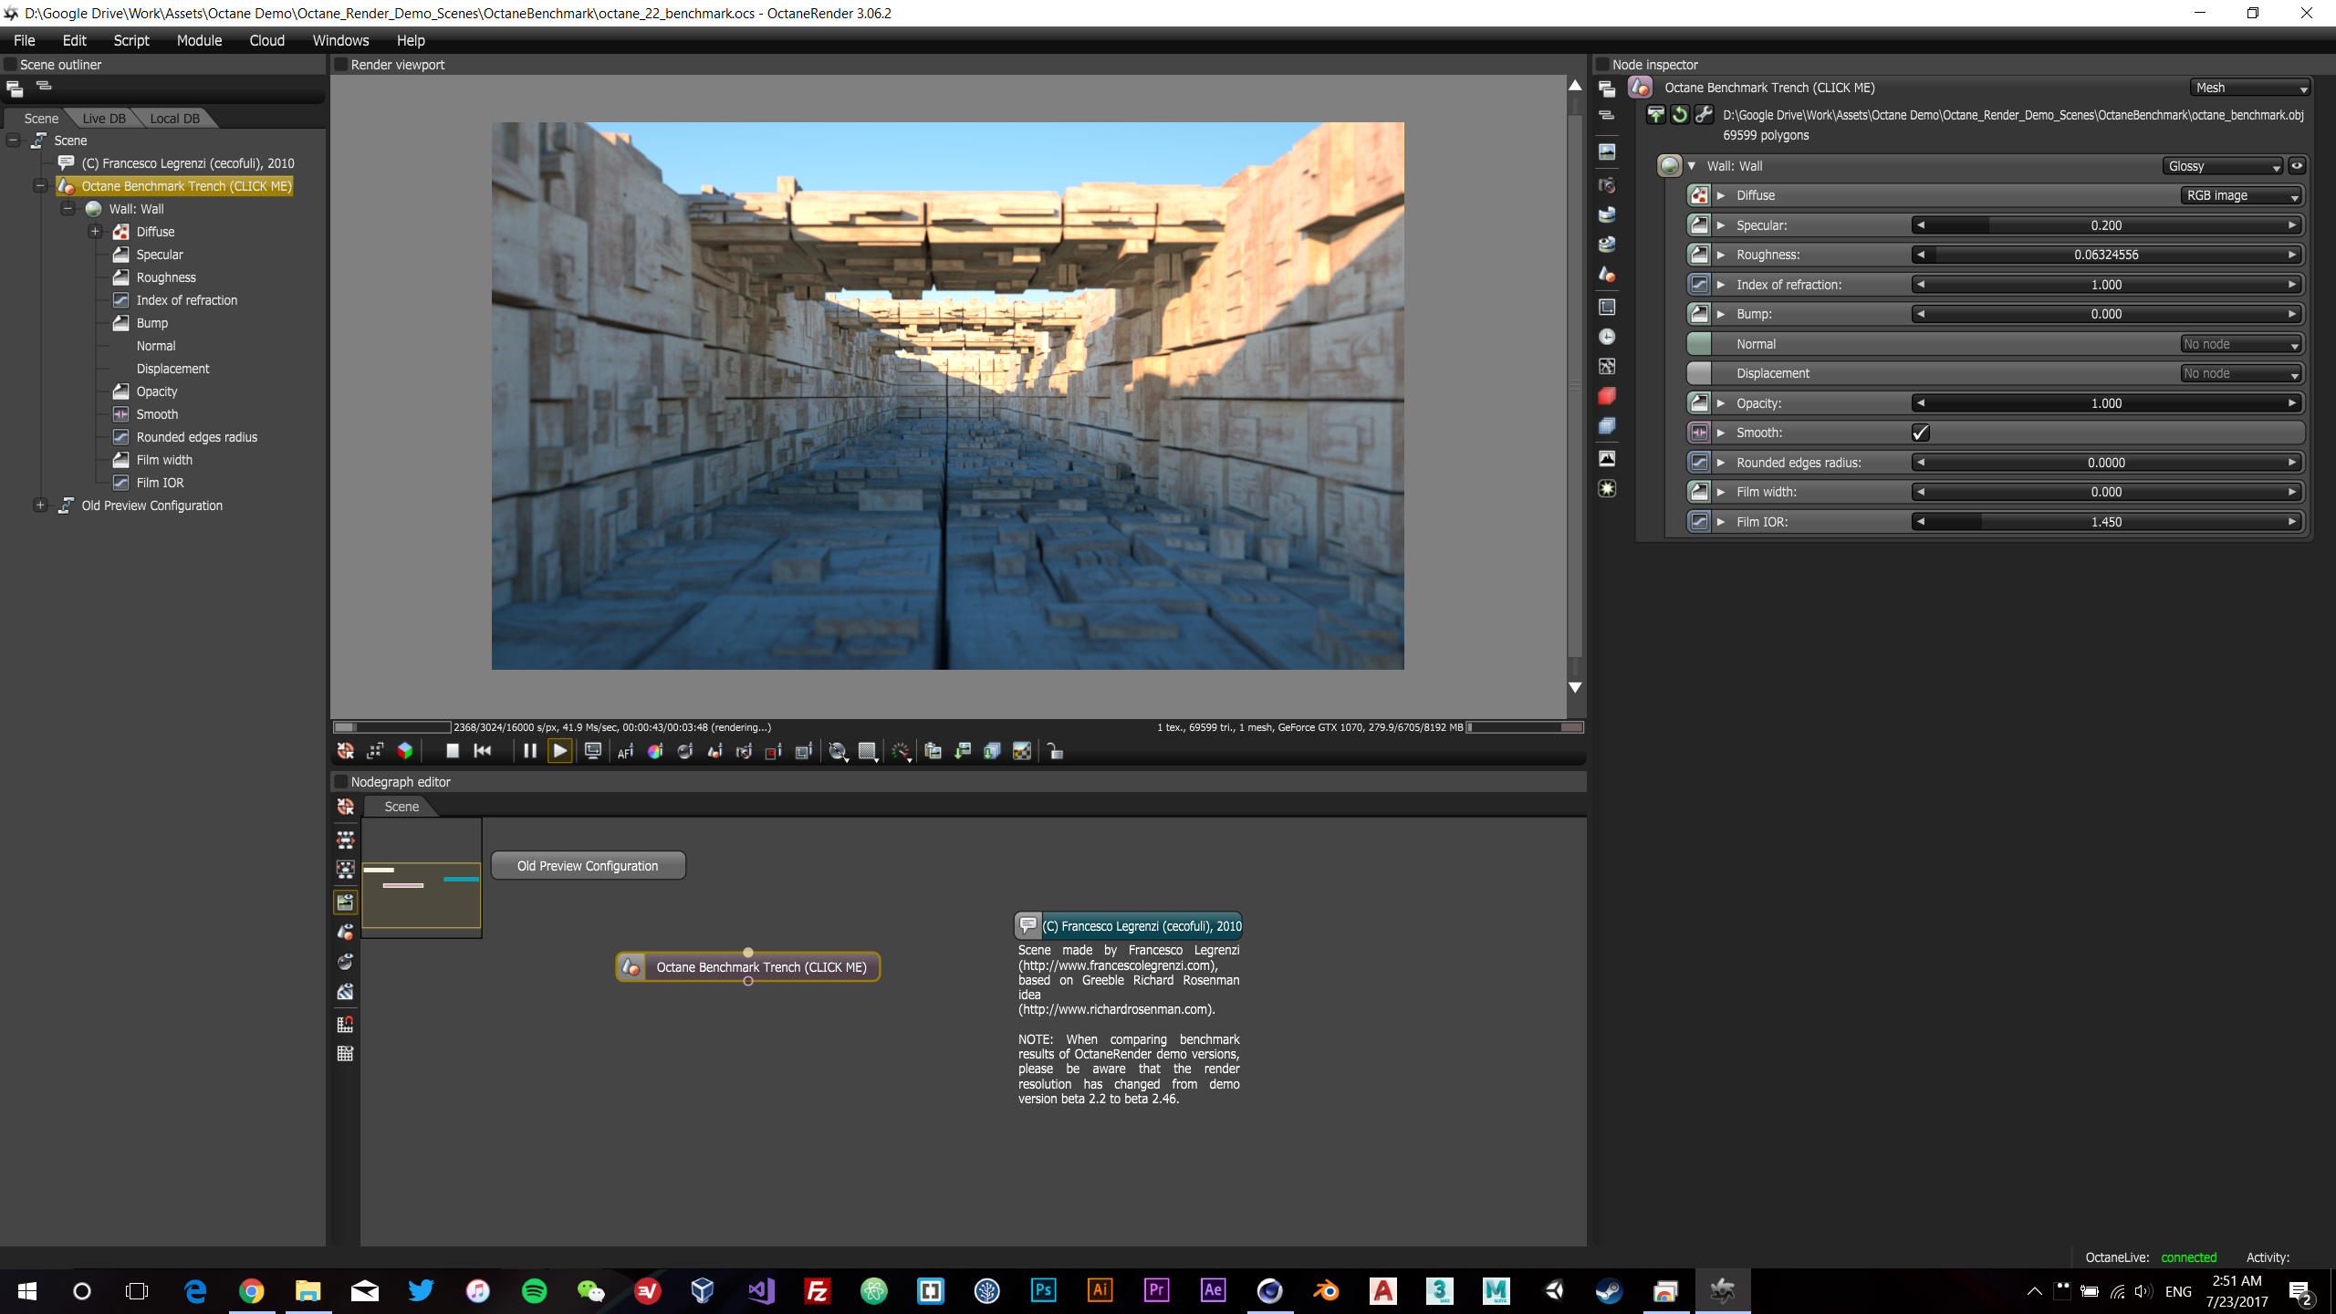Open the Glossy material type dropdown
This screenshot has width=2336, height=1314.
(x=2223, y=166)
